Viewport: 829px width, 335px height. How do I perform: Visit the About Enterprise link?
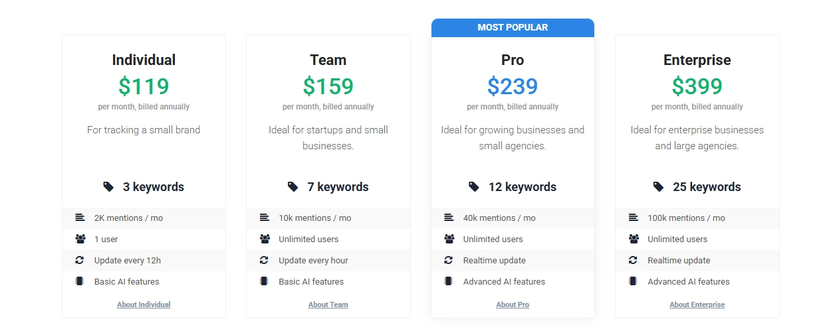697,304
